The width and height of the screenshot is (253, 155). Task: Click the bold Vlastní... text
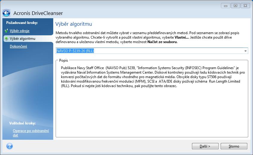182,37
